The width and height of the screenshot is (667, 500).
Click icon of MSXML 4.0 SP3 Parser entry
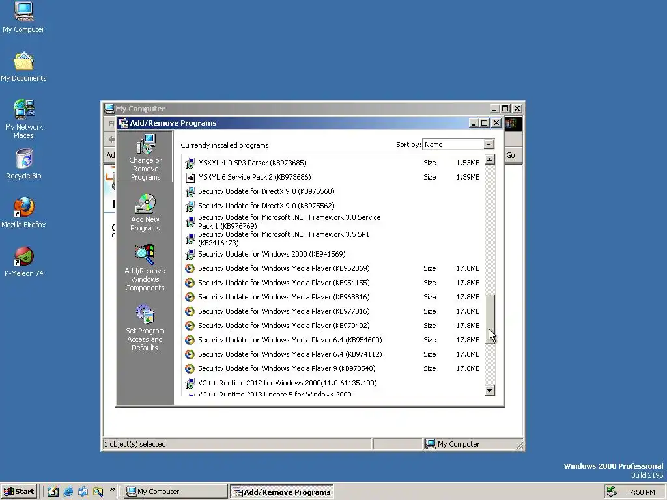pos(190,163)
